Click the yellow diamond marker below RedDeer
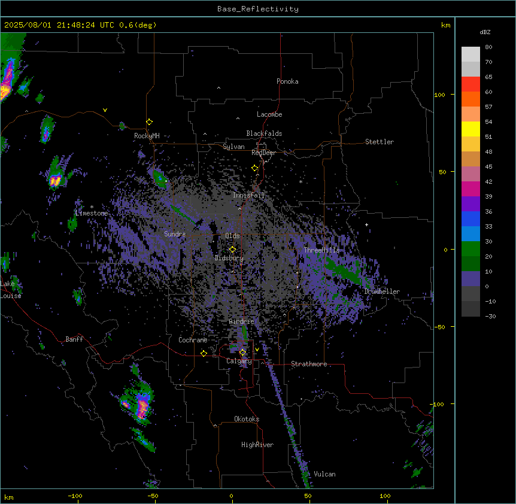 255,168
